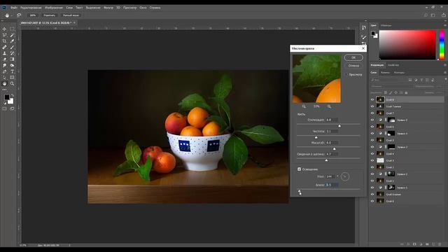The image size is (448, 252).
Task: Click Отмена to cancel filter
Action: coord(353,66)
